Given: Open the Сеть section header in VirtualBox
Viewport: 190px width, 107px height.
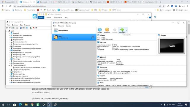Looking at the screenshot, I should pyautogui.click(x=102, y=83).
